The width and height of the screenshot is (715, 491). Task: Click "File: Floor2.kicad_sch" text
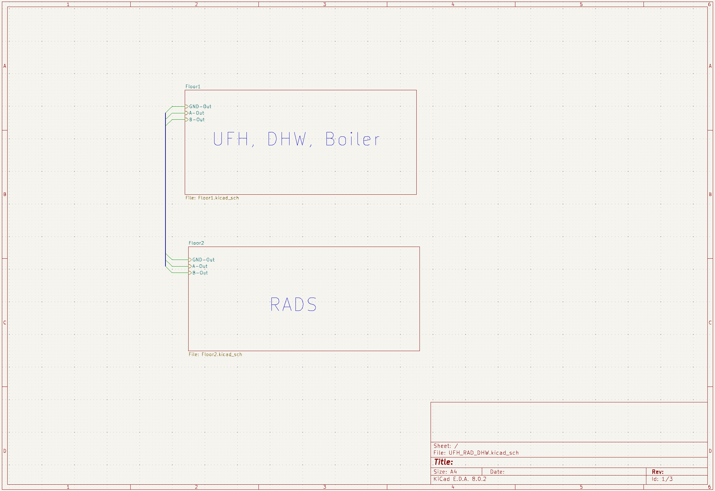(x=215, y=355)
